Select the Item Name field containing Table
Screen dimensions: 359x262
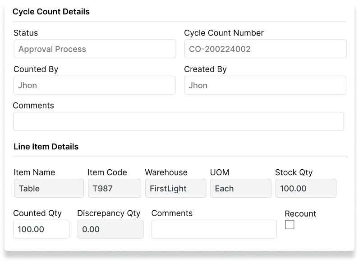pyautogui.click(x=49, y=188)
